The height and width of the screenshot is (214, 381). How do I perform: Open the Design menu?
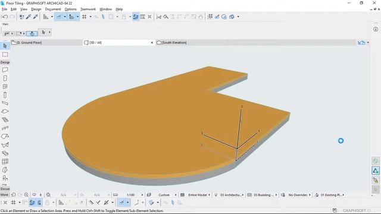click(x=36, y=10)
